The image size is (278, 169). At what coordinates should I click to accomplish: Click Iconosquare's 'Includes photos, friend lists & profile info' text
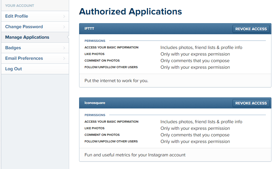point(201,122)
